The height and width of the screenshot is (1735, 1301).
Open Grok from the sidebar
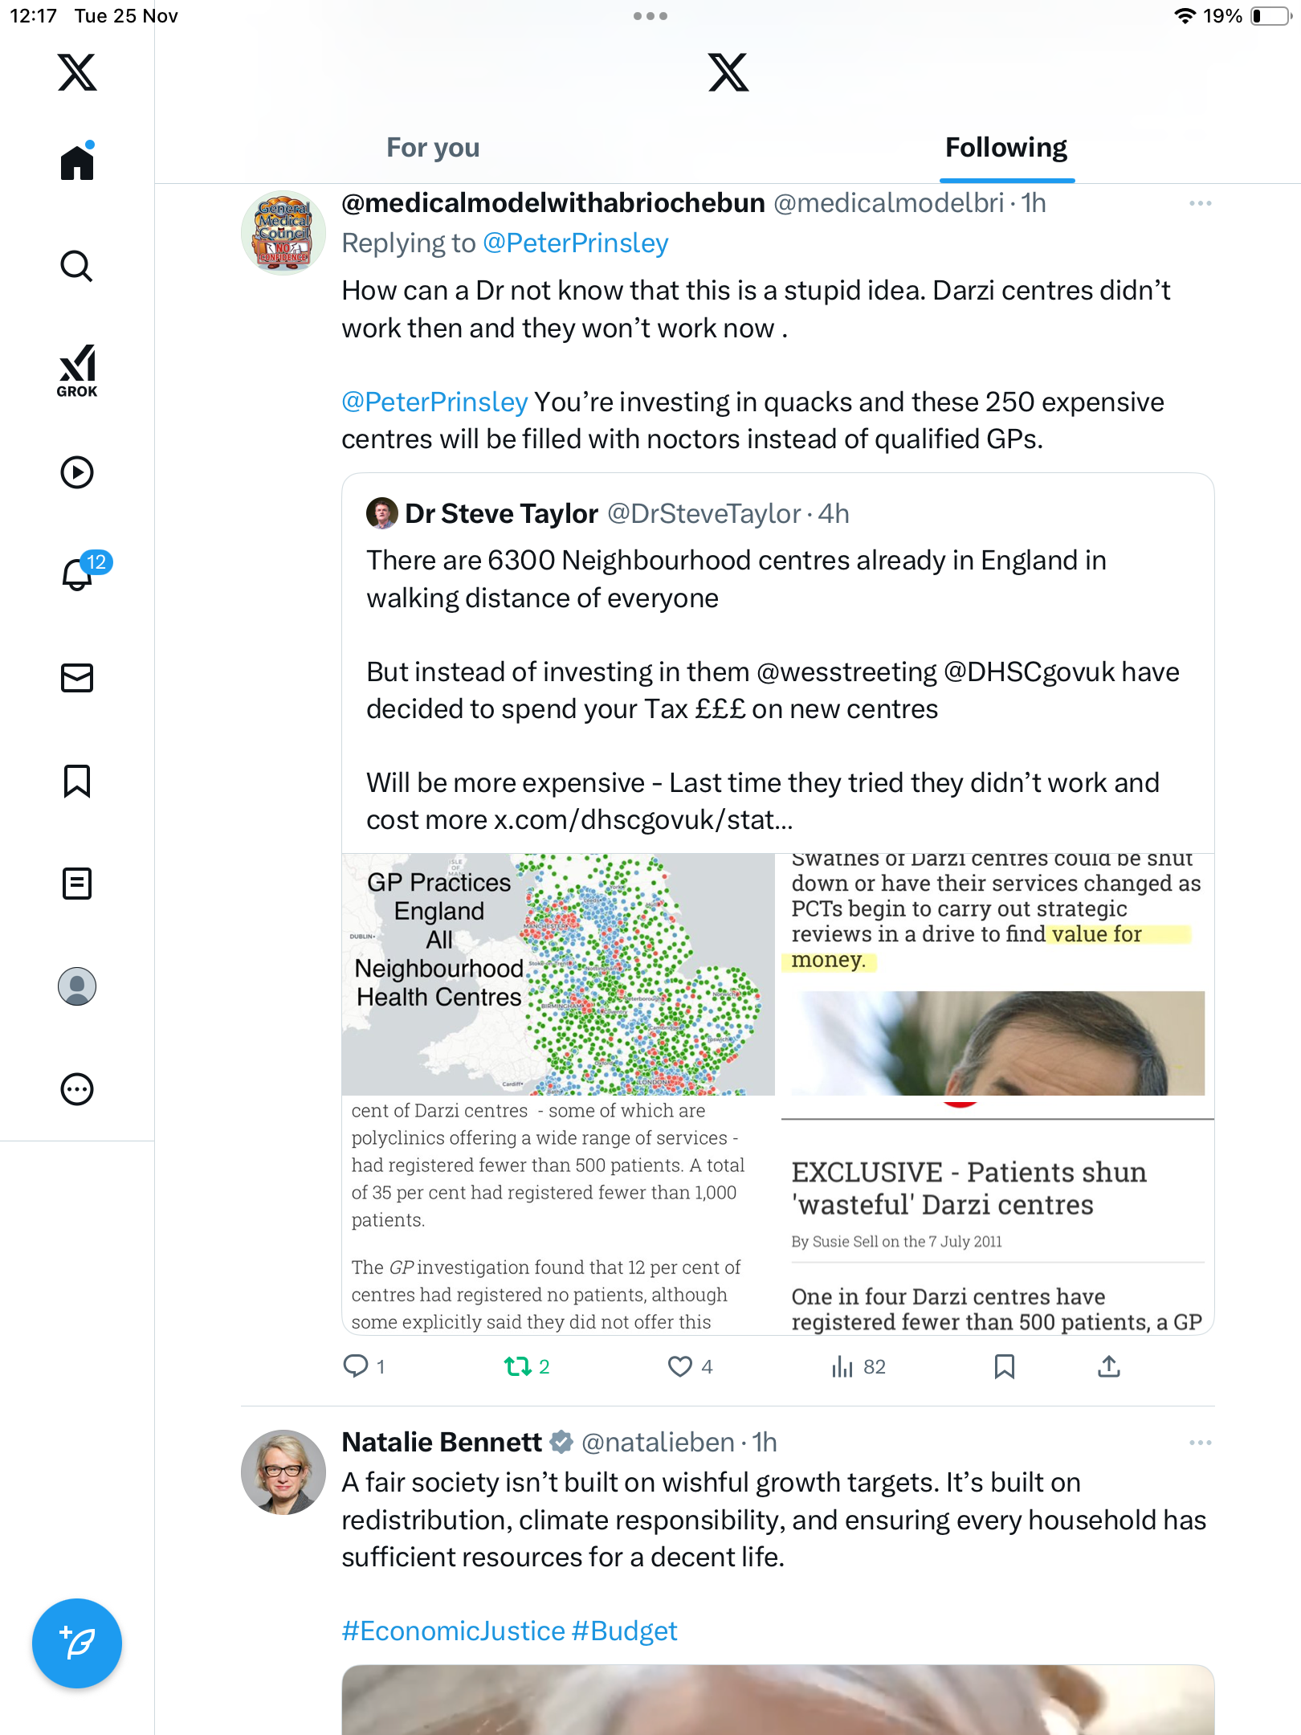pyautogui.click(x=77, y=370)
